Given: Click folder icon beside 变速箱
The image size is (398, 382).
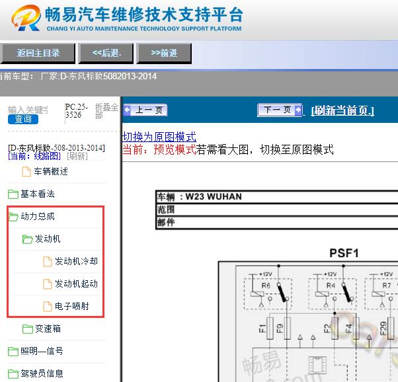Looking at the screenshot, I should (27, 329).
